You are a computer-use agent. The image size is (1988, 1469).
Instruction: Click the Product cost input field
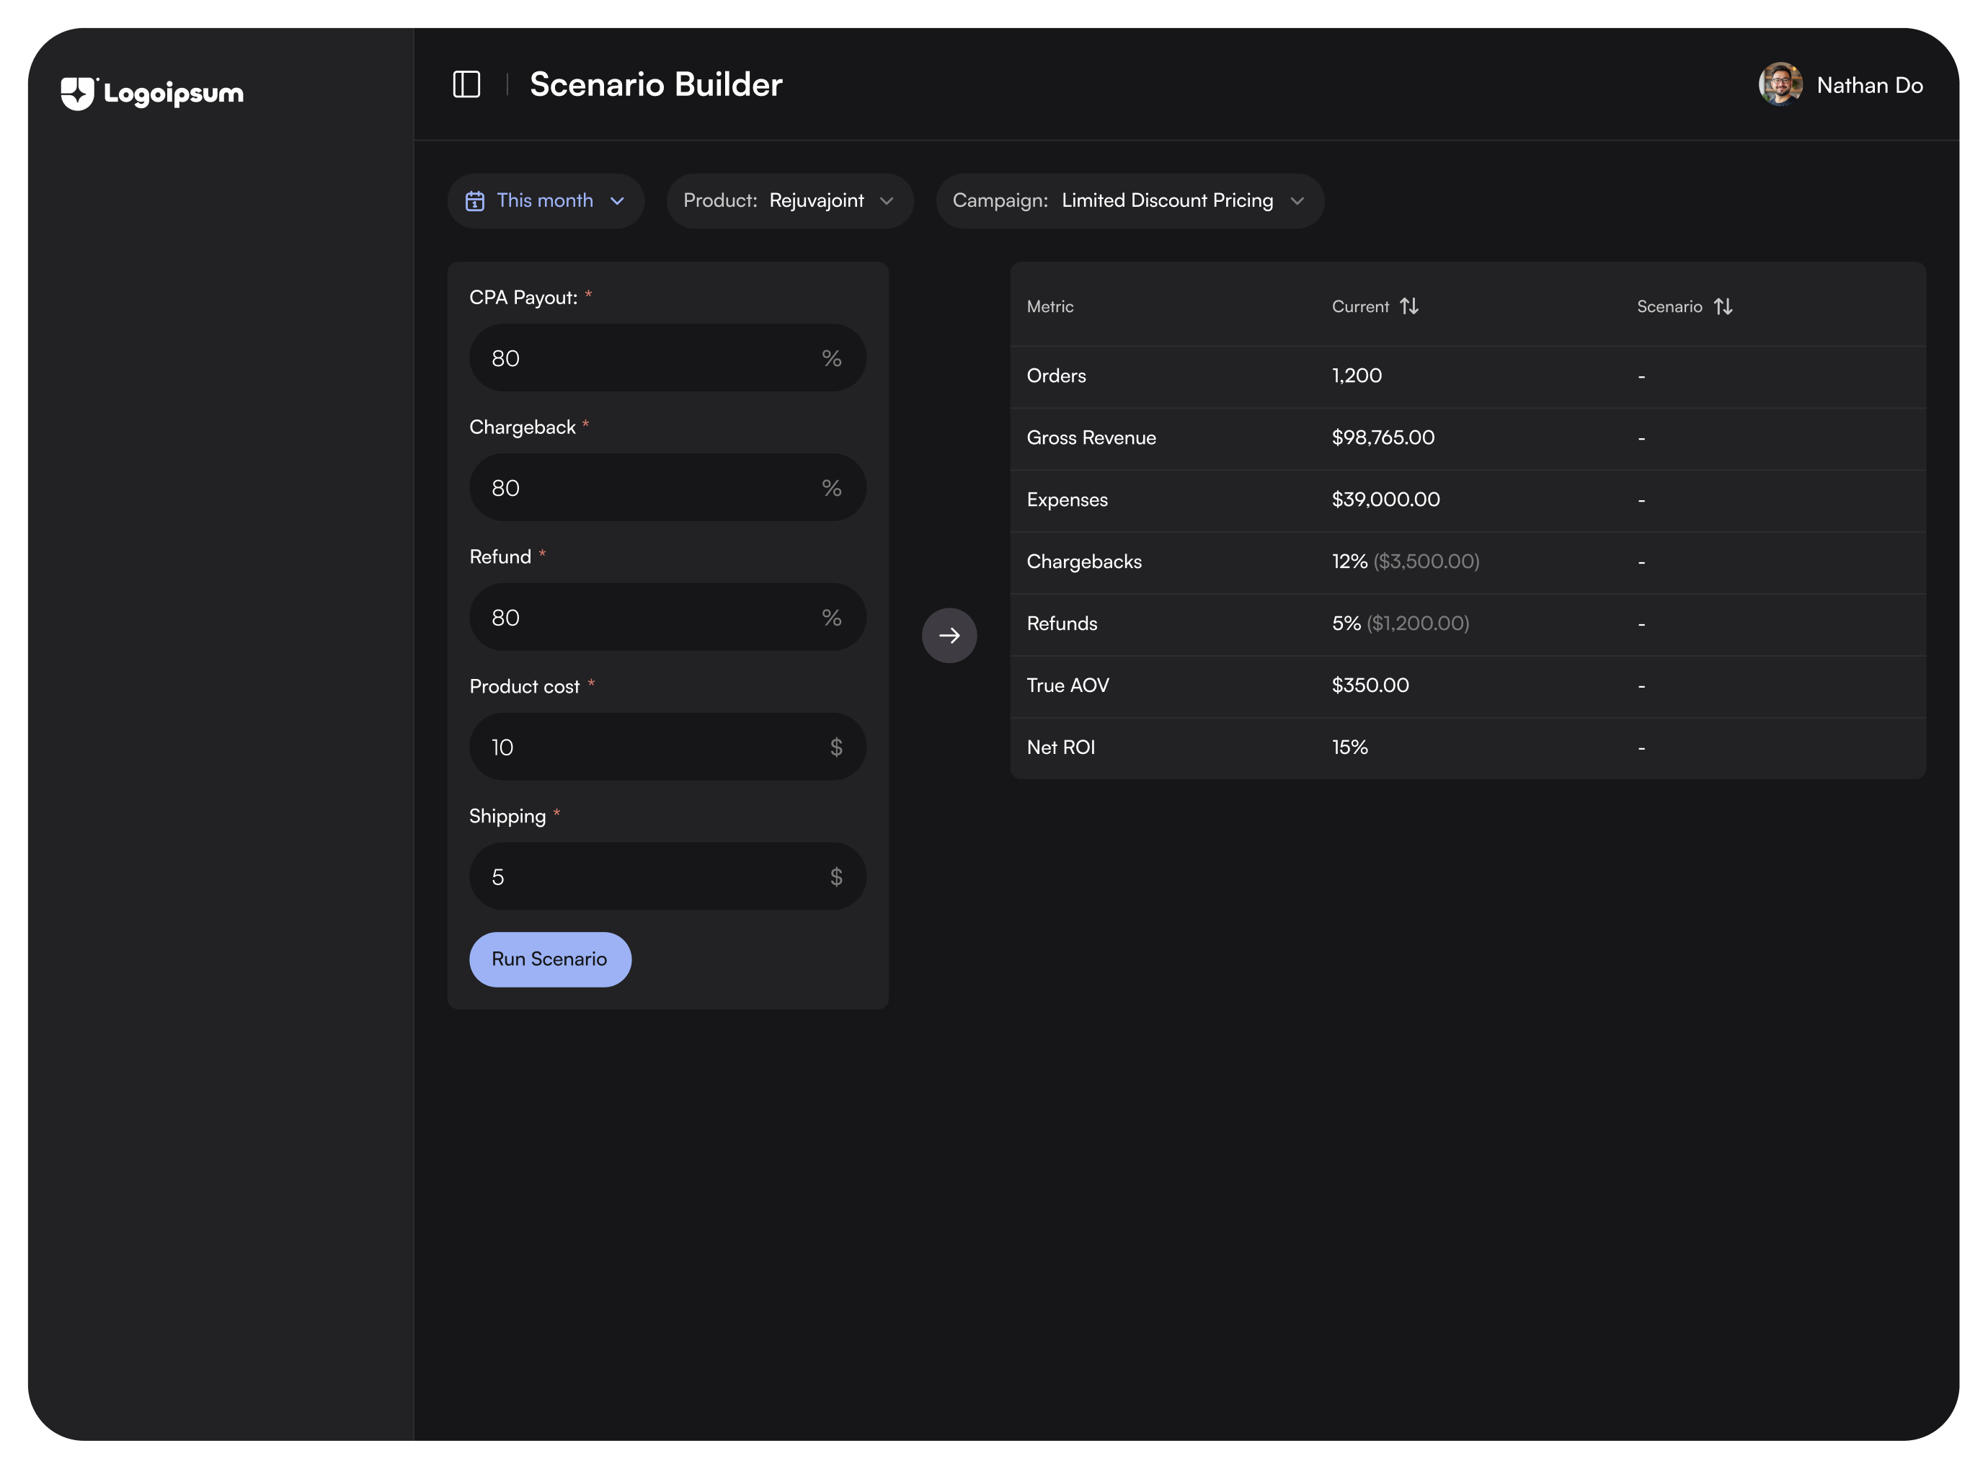pos(649,747)
